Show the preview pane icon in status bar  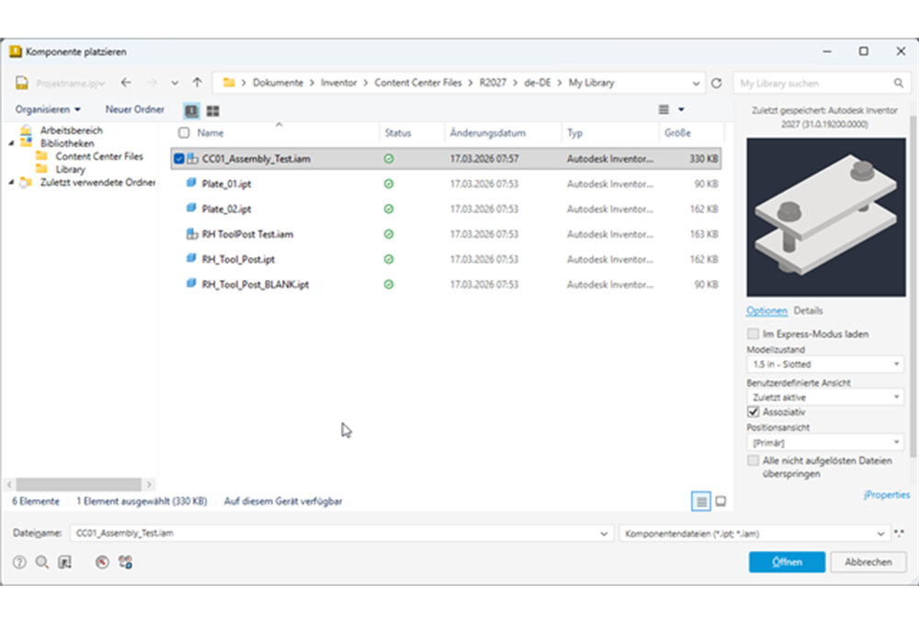click(721, 502)
